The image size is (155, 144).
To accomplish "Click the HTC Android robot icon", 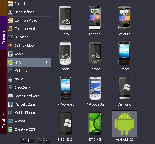I will point(10,62).
